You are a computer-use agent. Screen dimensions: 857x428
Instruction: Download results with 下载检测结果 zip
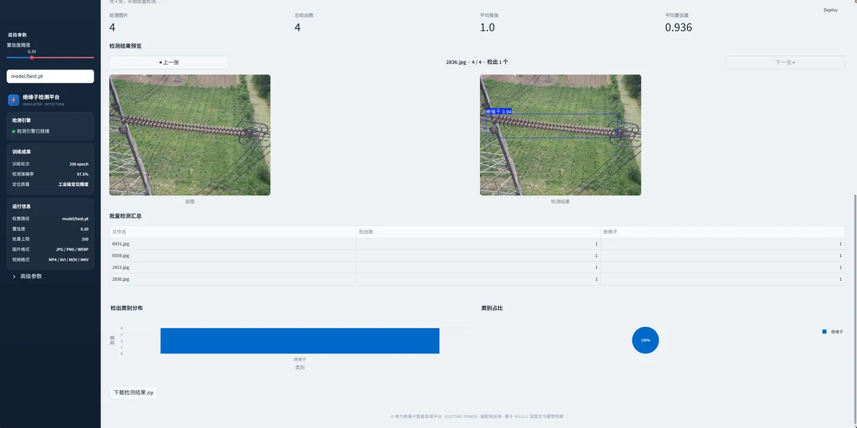click(133, 392)
